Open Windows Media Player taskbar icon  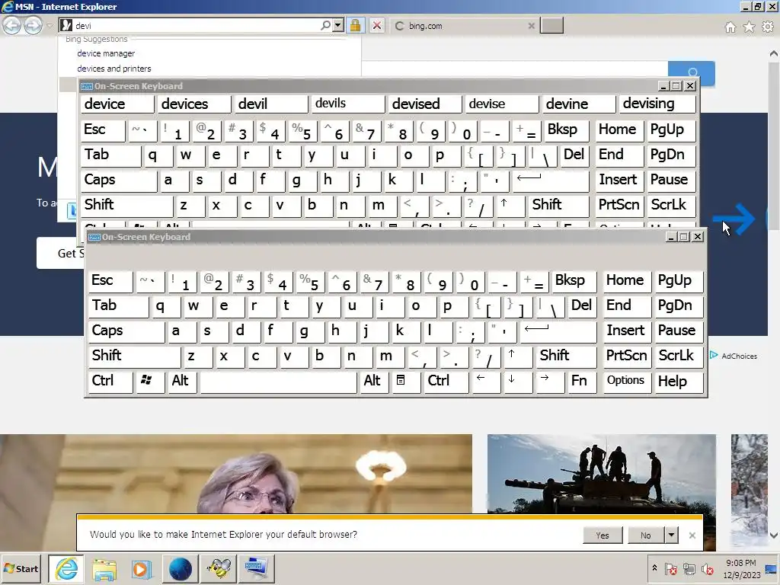[x=142, y=569]
